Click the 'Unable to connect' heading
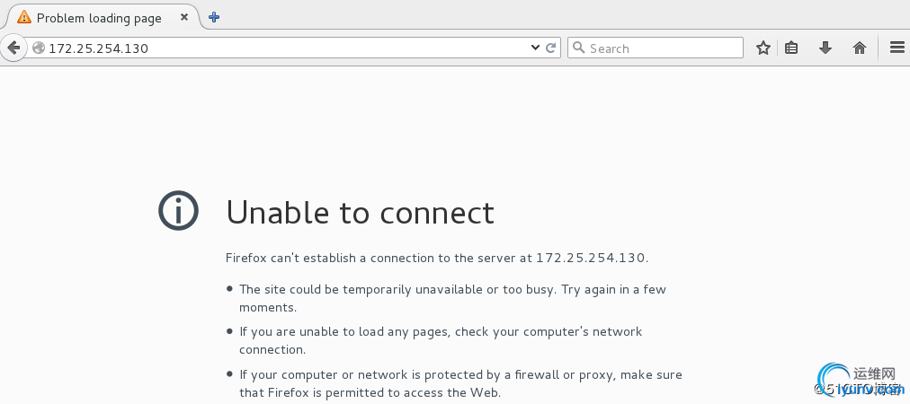The image size is (910, 404). [x=360, y=212]
